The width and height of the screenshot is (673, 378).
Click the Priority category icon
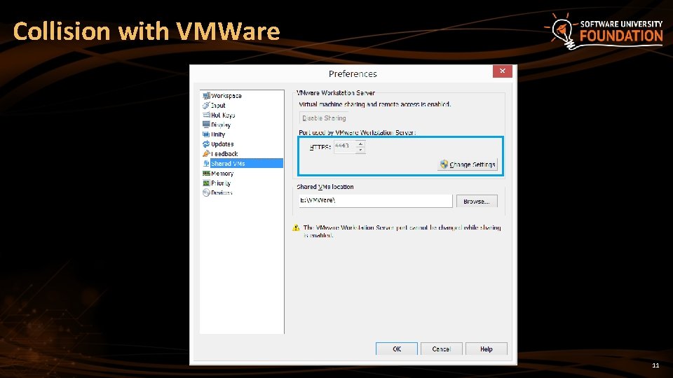(x=206, y=183)
